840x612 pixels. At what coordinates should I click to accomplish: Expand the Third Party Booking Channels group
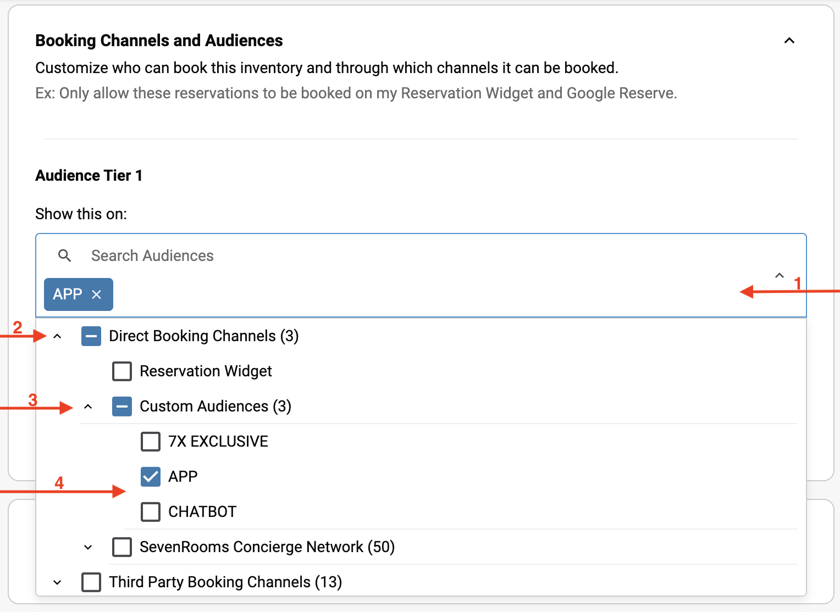pos(57,582)
